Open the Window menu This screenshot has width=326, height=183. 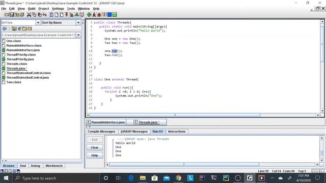[x=84, y=9]
